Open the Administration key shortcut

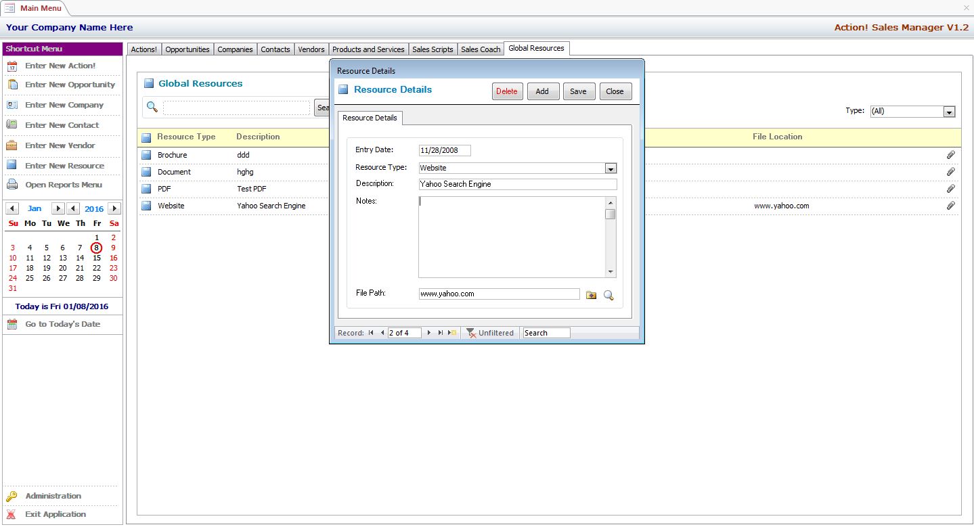[53, 496]
